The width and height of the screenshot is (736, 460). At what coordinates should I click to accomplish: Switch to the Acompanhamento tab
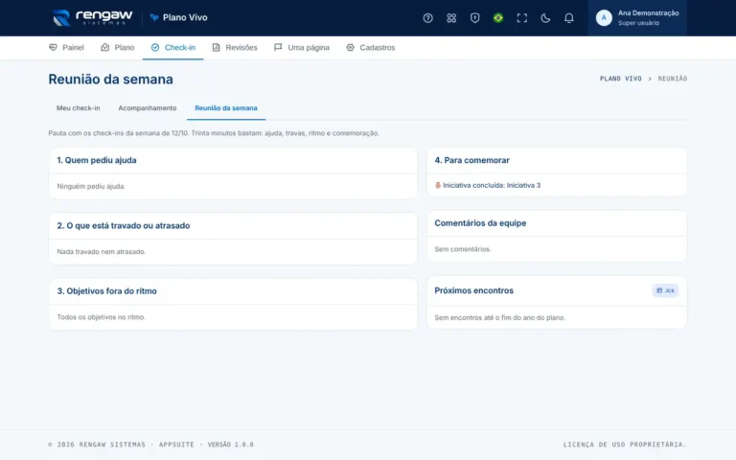tap(148, 108)
